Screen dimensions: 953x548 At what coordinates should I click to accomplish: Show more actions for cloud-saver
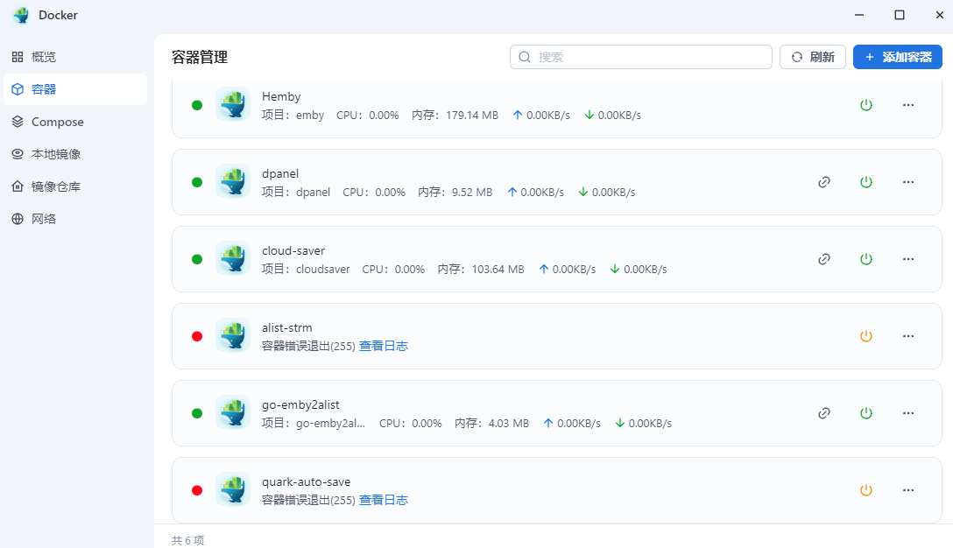pos(908,259)
